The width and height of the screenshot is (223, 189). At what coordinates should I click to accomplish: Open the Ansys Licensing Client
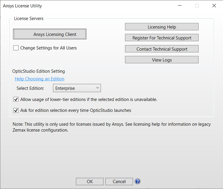50,34
